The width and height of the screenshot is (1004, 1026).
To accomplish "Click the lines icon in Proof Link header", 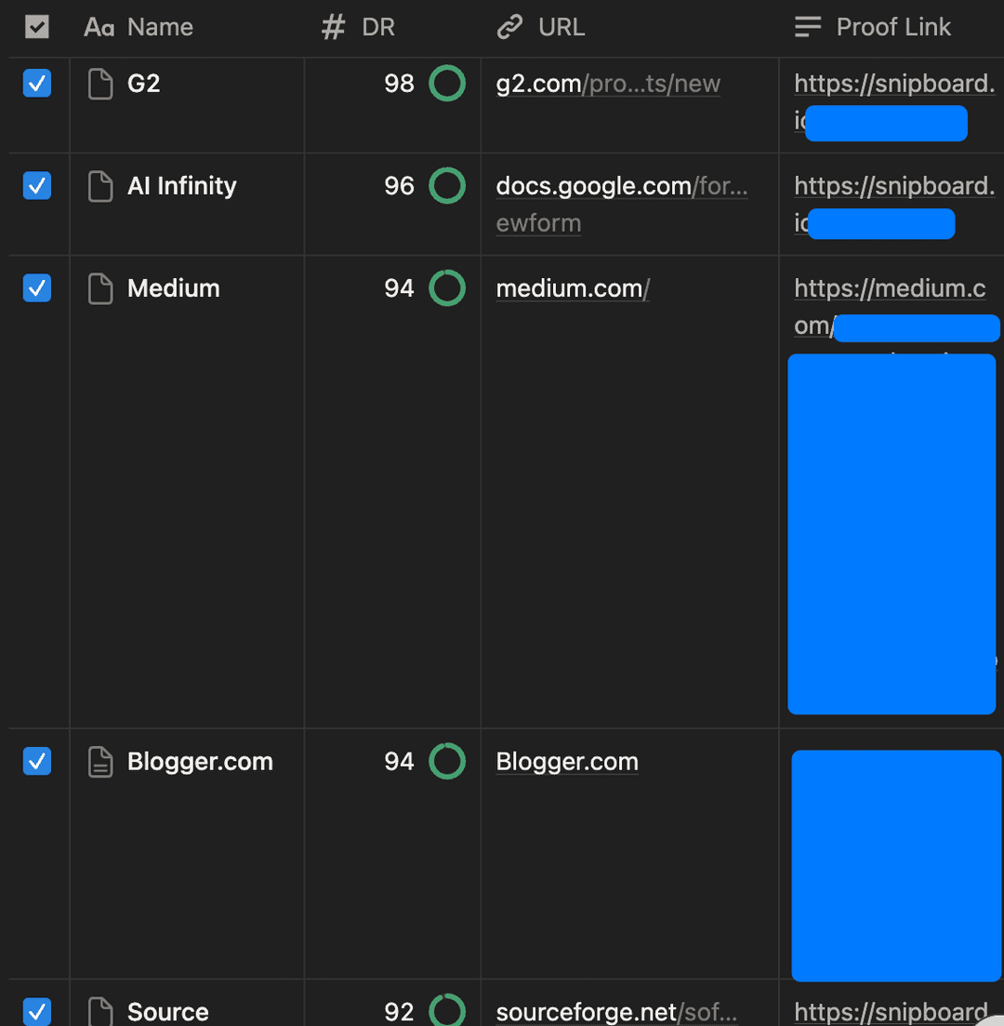I will pyautogui.click(x=808, y=27).
